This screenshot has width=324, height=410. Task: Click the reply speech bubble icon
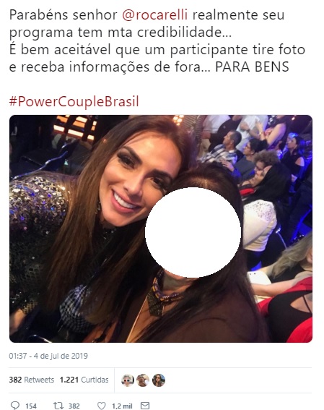pos(14,406)
